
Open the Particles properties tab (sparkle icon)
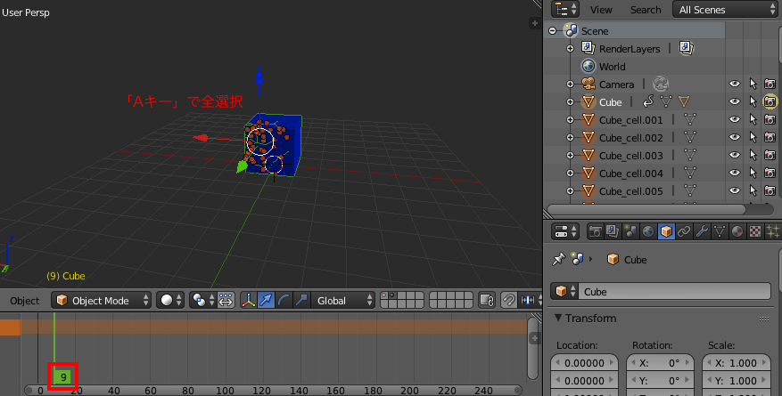(x=772, y=231)
